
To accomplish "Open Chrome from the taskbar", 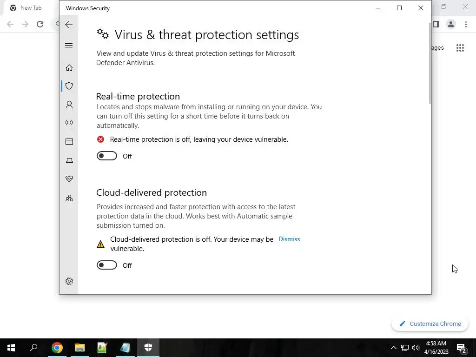I will (x=57, y=348).
